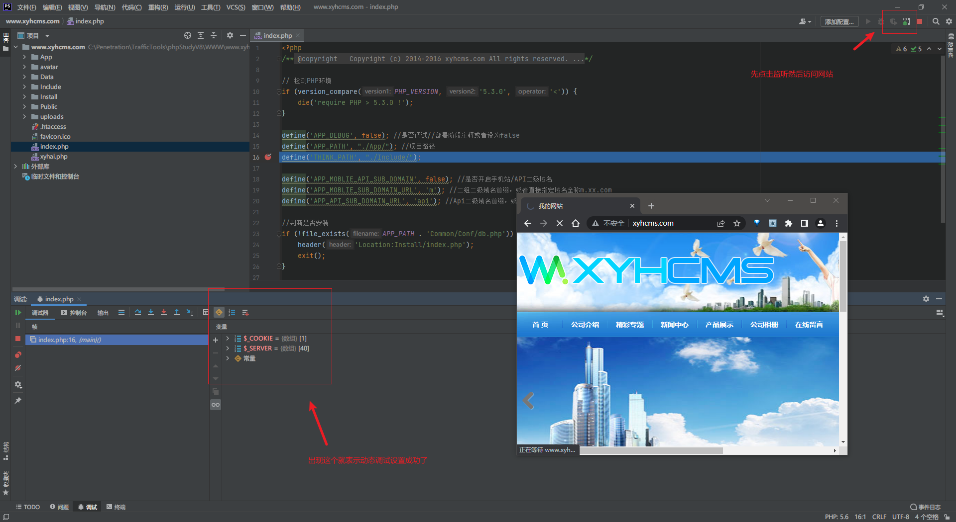The image size is (956, 522).
Task: Resume the program in debugger
Action: point(18,313)
